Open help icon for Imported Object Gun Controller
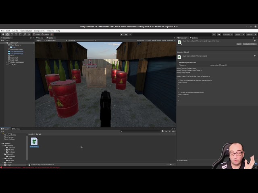The height and width of the screenshot is (193, 258). (254, 56)
